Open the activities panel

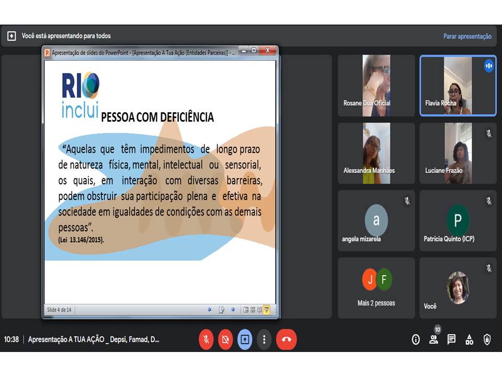pyautogui.click(x=470, y=339)
